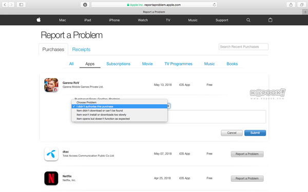Open iPad in the Apple navigation
Screen dimensions: 308x192
click(87, 20)
